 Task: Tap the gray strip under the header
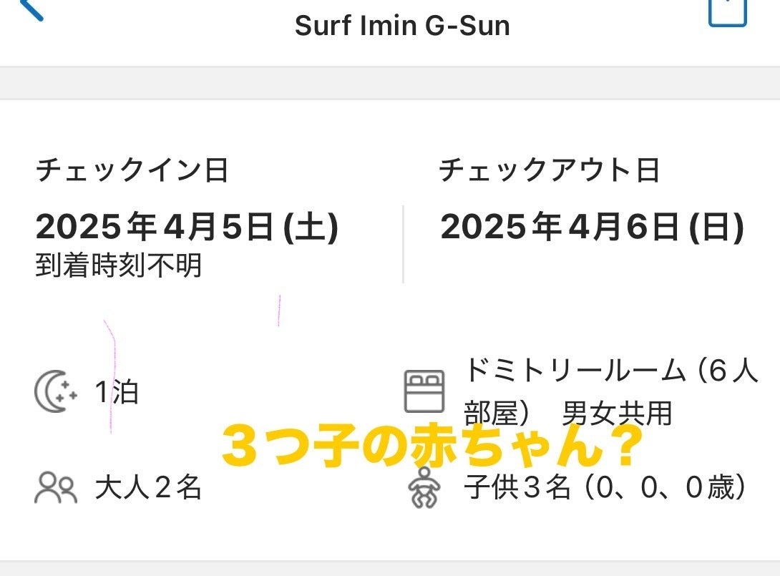(x=390, y=83)
